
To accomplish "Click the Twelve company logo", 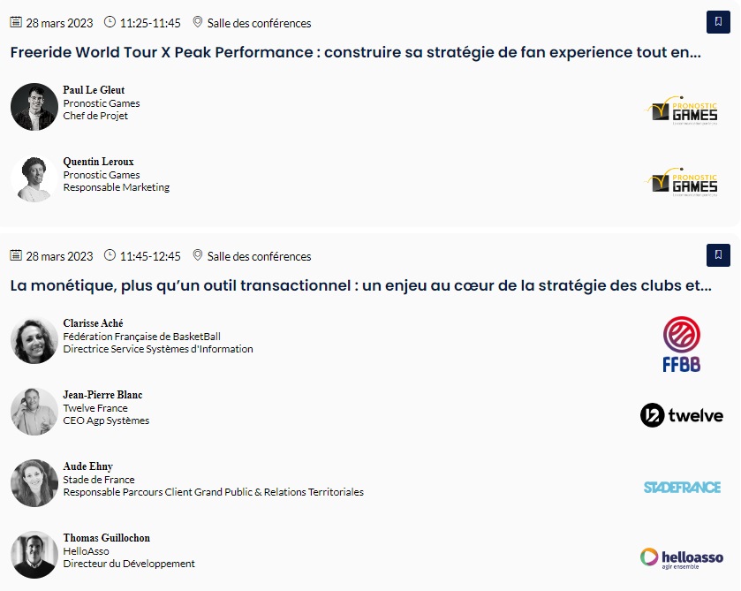I will coord(681,415).
